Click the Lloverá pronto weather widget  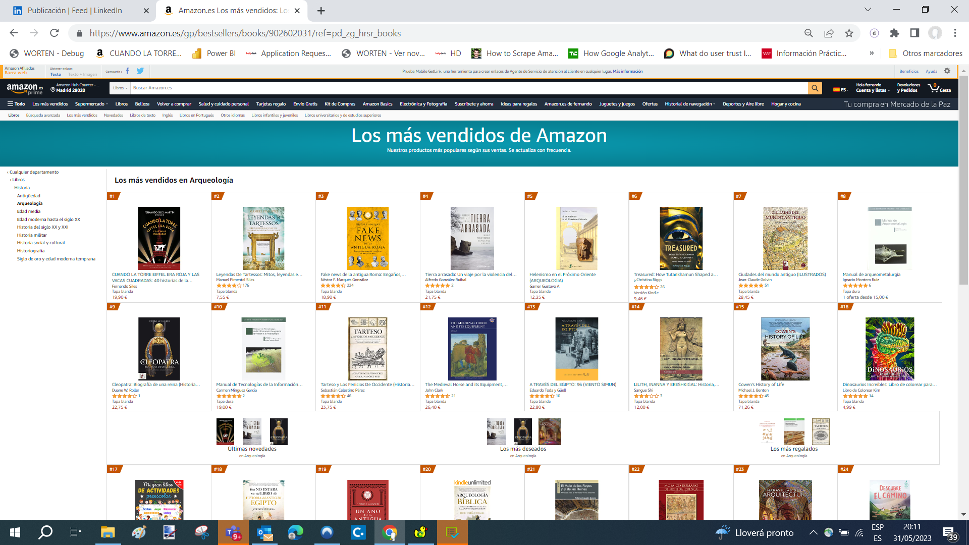(755, 533)
